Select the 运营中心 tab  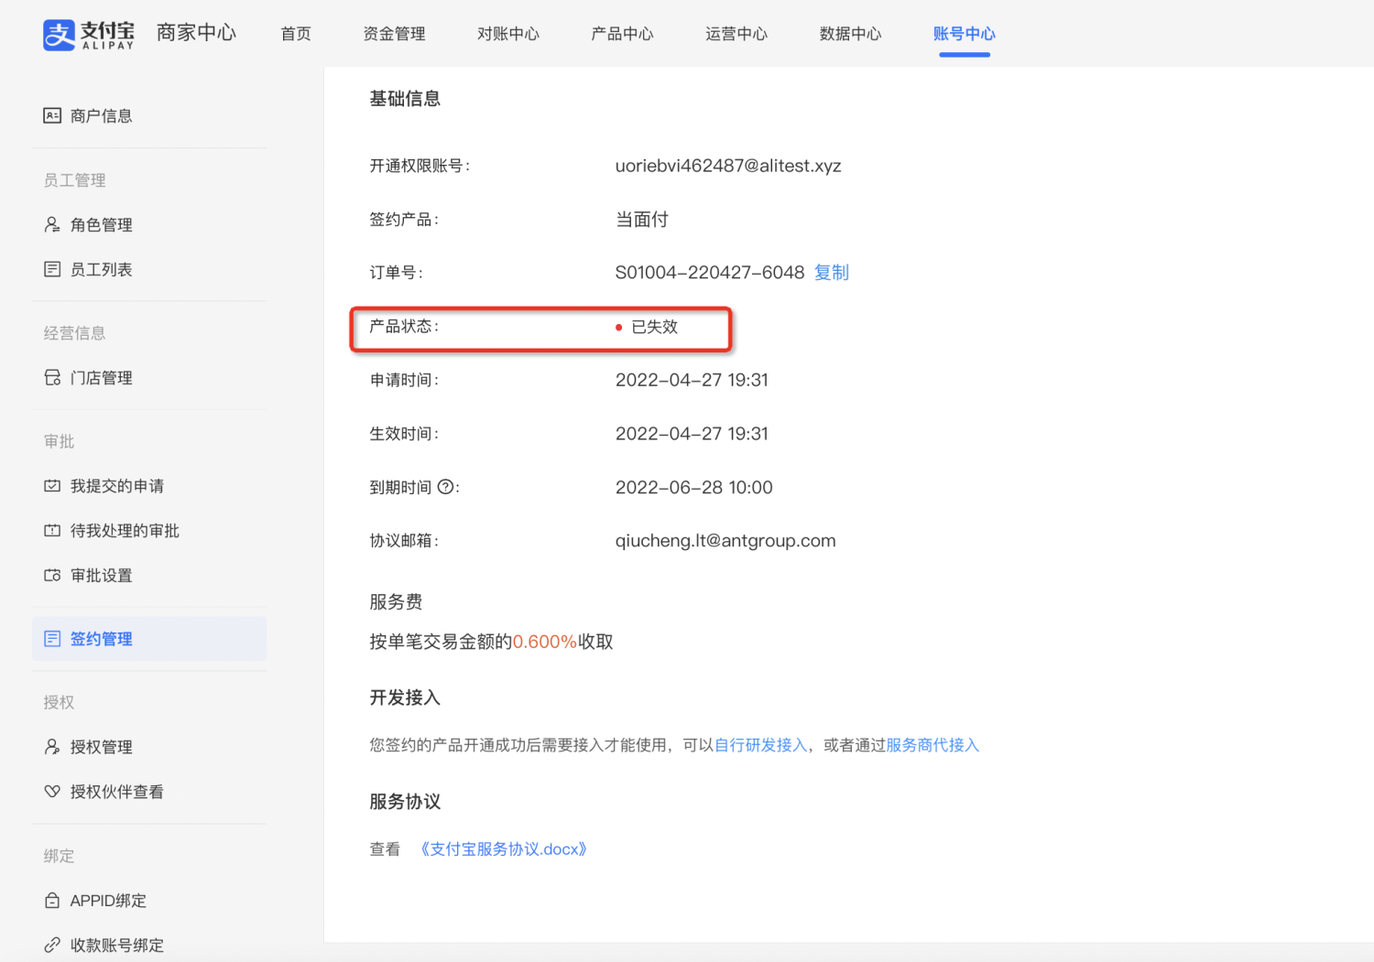pyautogui.click(x=736, y=34)
